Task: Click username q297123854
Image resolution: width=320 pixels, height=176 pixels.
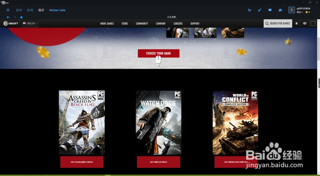Action: pos(303,9)
